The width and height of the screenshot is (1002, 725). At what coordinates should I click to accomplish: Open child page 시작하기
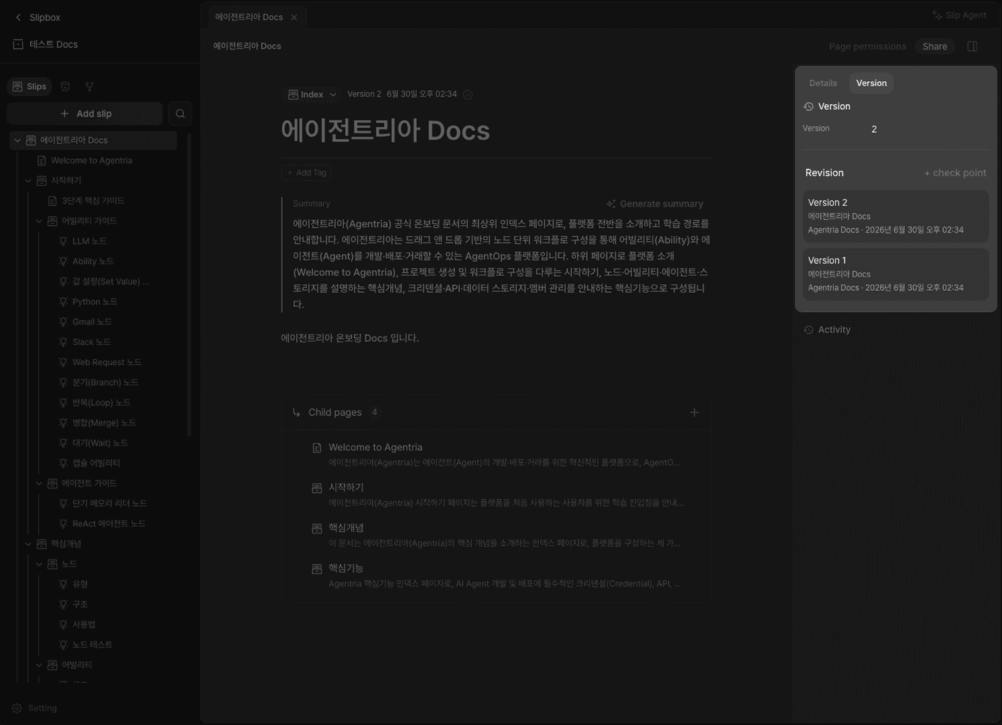pyautogui.click(x=496, y=495)
